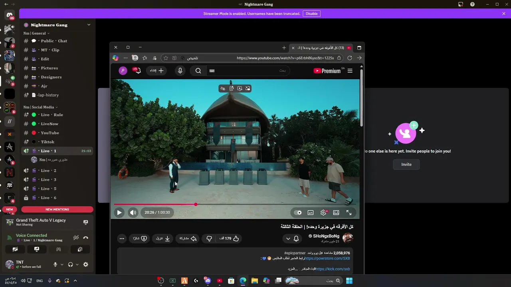Like the video with 179K likes
The height and width of the screenshot is (287, 511).
(229, 238)
